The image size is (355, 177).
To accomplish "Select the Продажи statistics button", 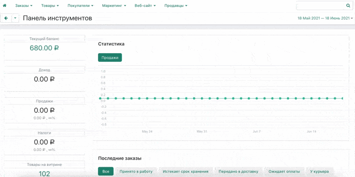I will 110,58.
